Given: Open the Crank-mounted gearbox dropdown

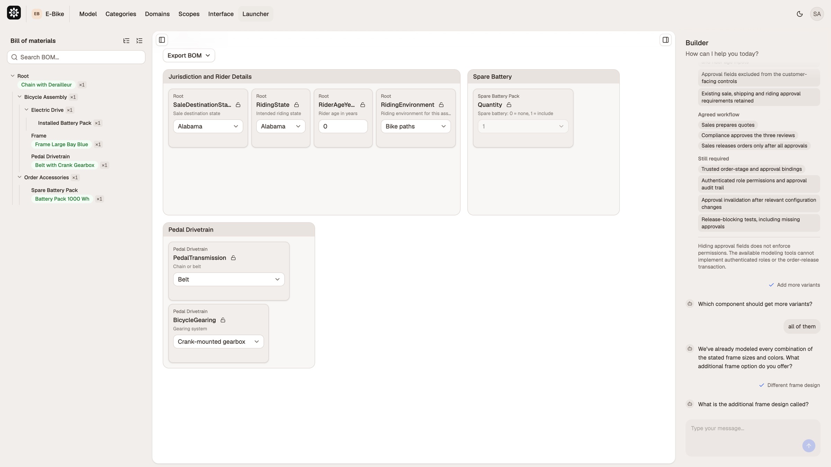Looking at the screenshot, I should point(218,341).
